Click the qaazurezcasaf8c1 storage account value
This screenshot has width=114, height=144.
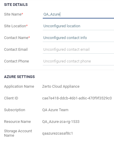(x=58, y=133)
